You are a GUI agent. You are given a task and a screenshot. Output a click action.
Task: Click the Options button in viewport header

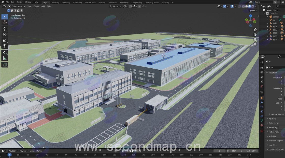point(253,11)
